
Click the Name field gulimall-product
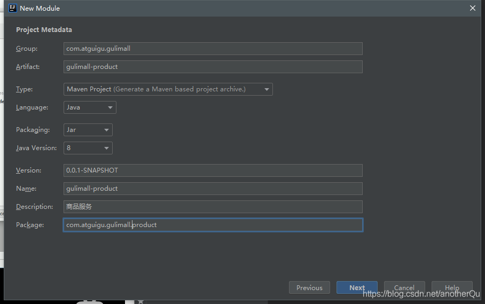coord(213,189)
